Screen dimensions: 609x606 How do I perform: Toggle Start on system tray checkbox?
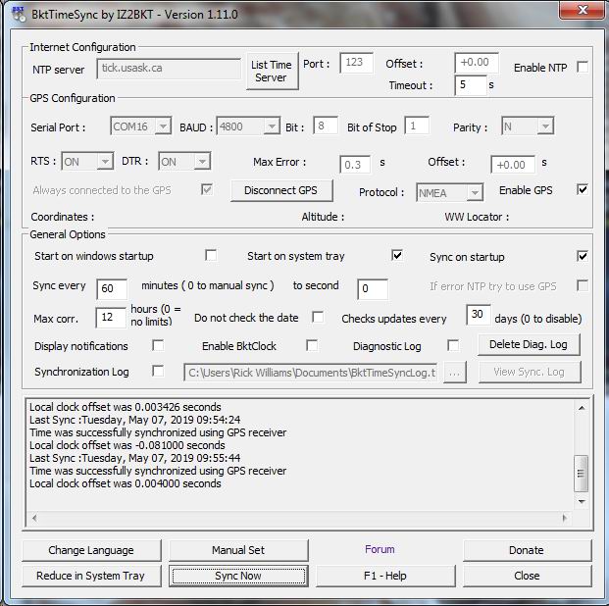(x=397, y=256)
